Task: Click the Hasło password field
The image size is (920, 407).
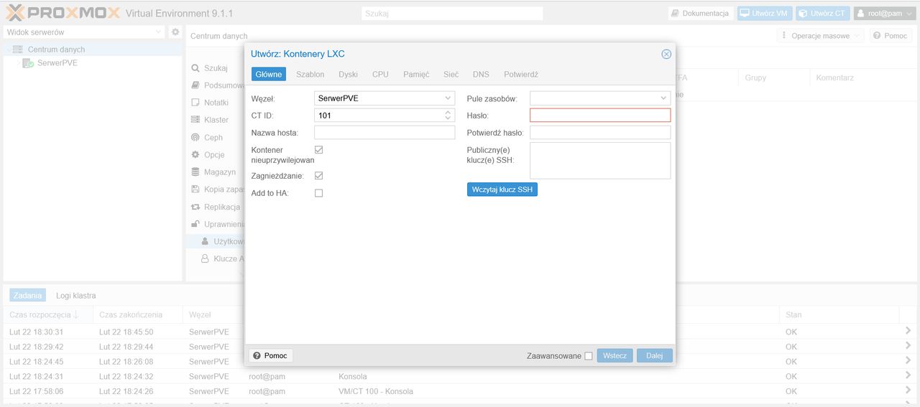Action: [x=600, y=115]
